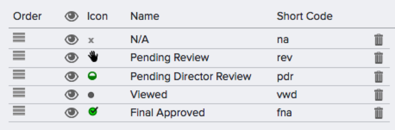
Task: Click the green checkmark icon for Final Approved
Action: click(x=93, y=112)
